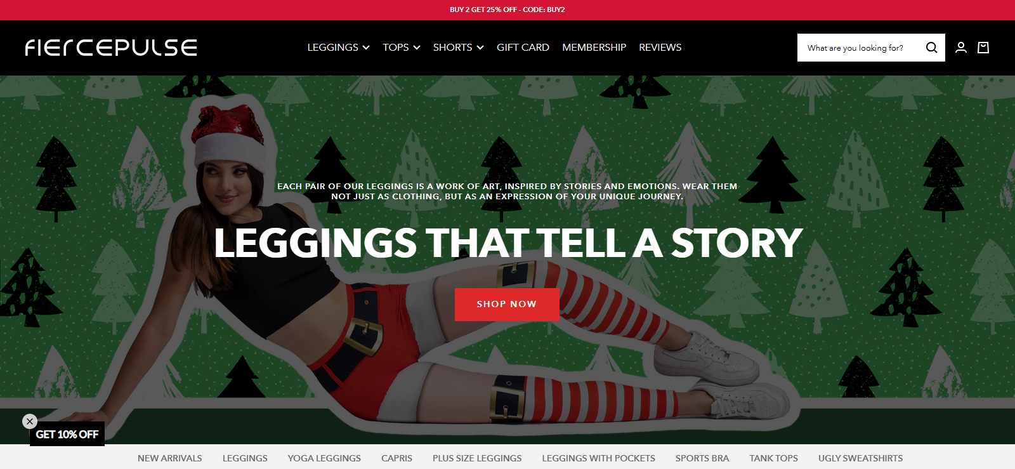Click the Buy 2 Get 25% promo banner
Viewport: 1015px width, 469px height.
tap(507, 10)
